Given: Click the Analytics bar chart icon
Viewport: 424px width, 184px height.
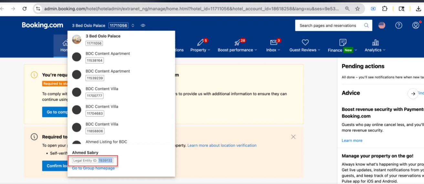Looking at the screenshot, I should click(x=375, y=42).
